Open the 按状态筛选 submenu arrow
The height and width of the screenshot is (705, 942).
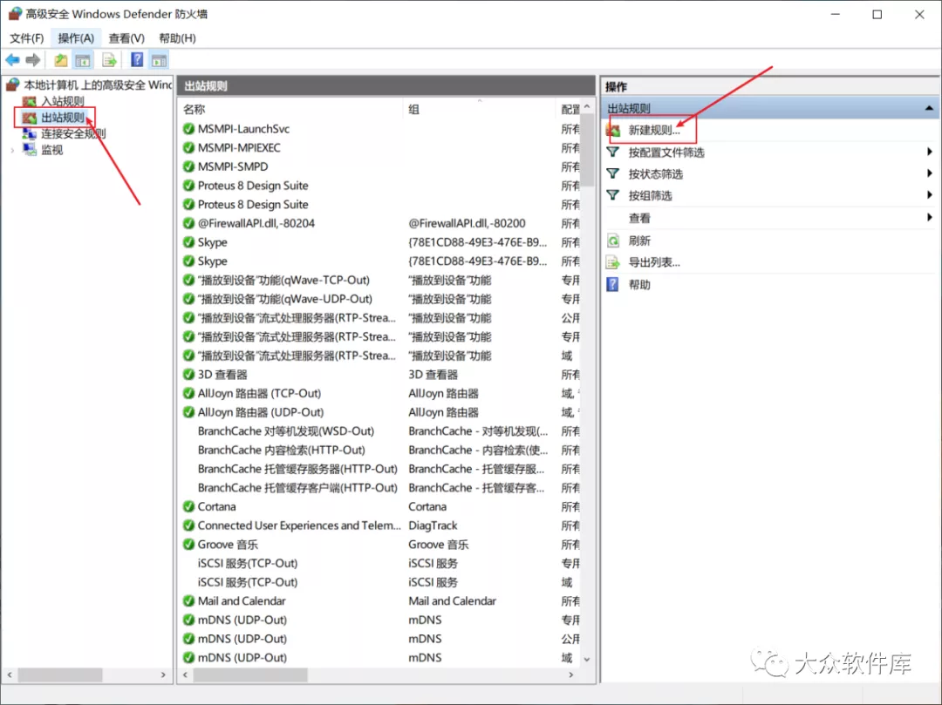930,173
